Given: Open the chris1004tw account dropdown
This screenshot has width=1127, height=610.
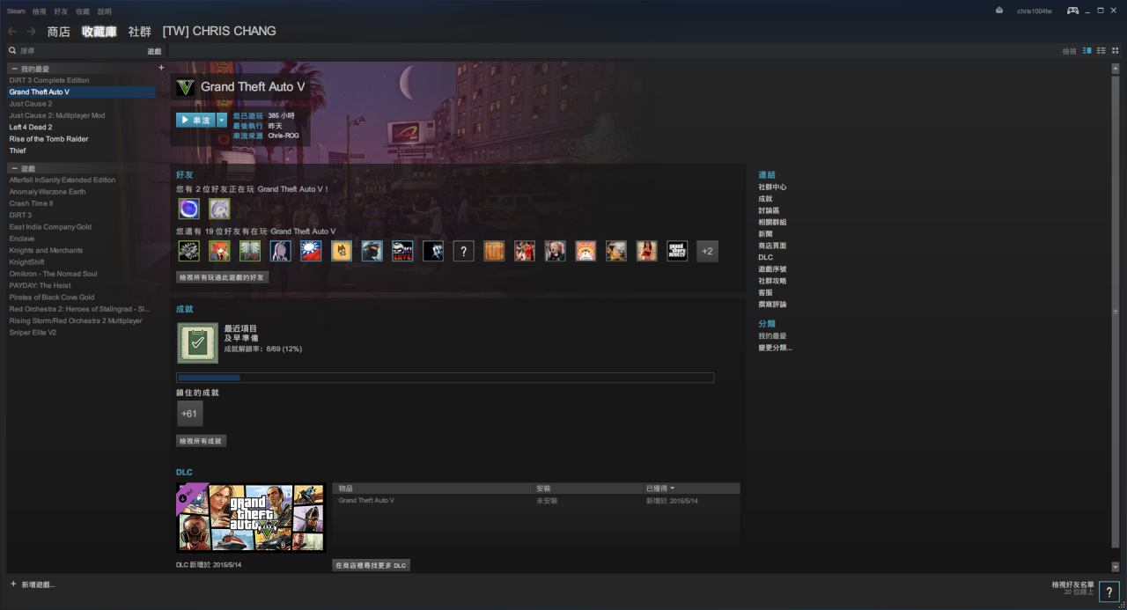Looking at the screenshot, I should 1034,11.
